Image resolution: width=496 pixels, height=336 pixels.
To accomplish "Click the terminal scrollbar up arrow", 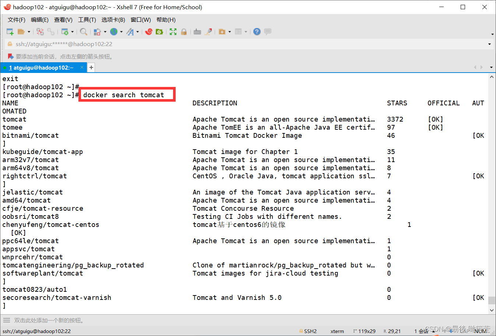I will (492, 77).
